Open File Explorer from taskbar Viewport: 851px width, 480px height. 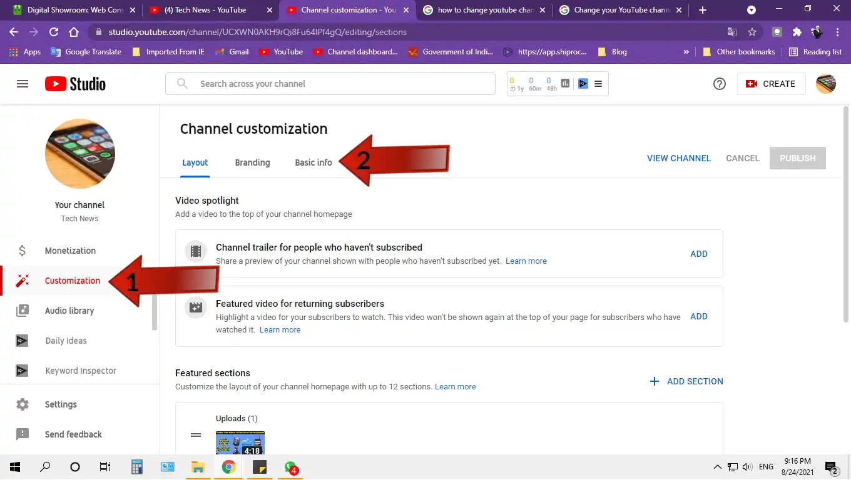(198, 467)
